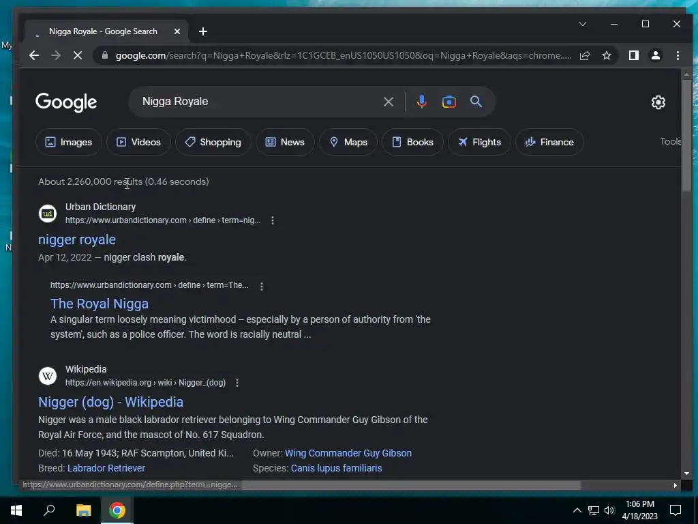The width and height of the screenshot is (698, 524).
Task: Open volume control tray icon
Action: pyautogui.click(x=609, y=510)
